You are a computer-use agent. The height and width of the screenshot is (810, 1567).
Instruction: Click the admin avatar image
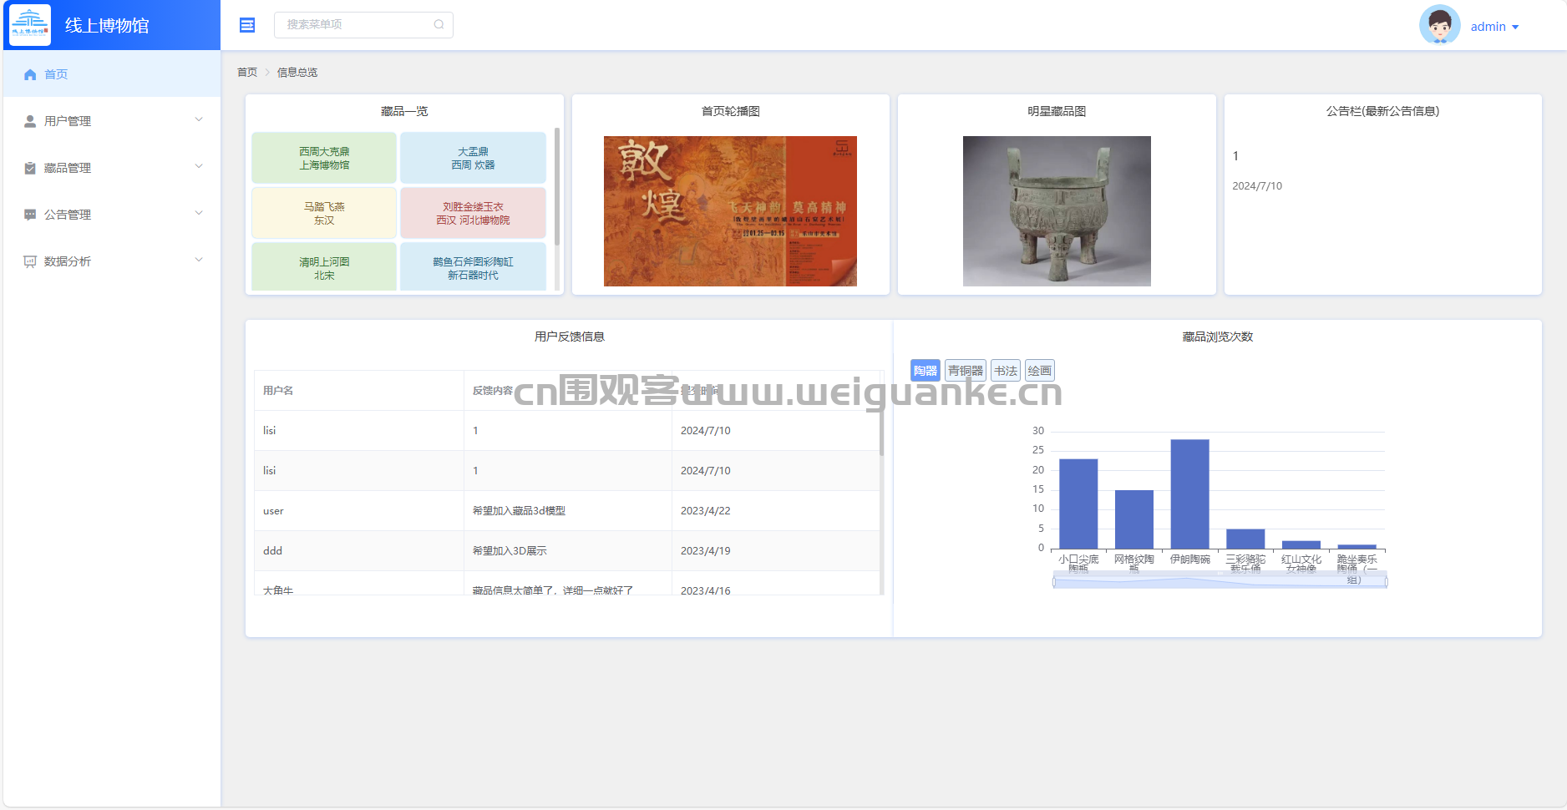[1439, 26]
